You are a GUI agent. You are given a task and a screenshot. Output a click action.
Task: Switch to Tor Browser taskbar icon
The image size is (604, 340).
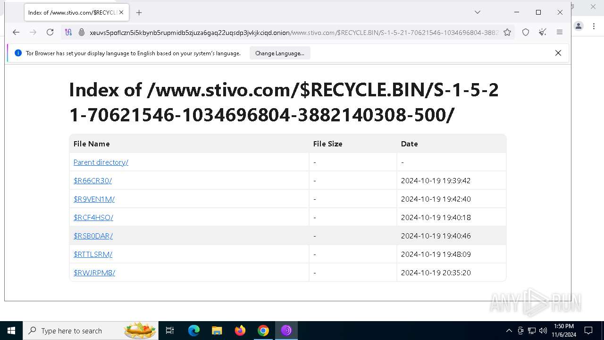[286, 331]
